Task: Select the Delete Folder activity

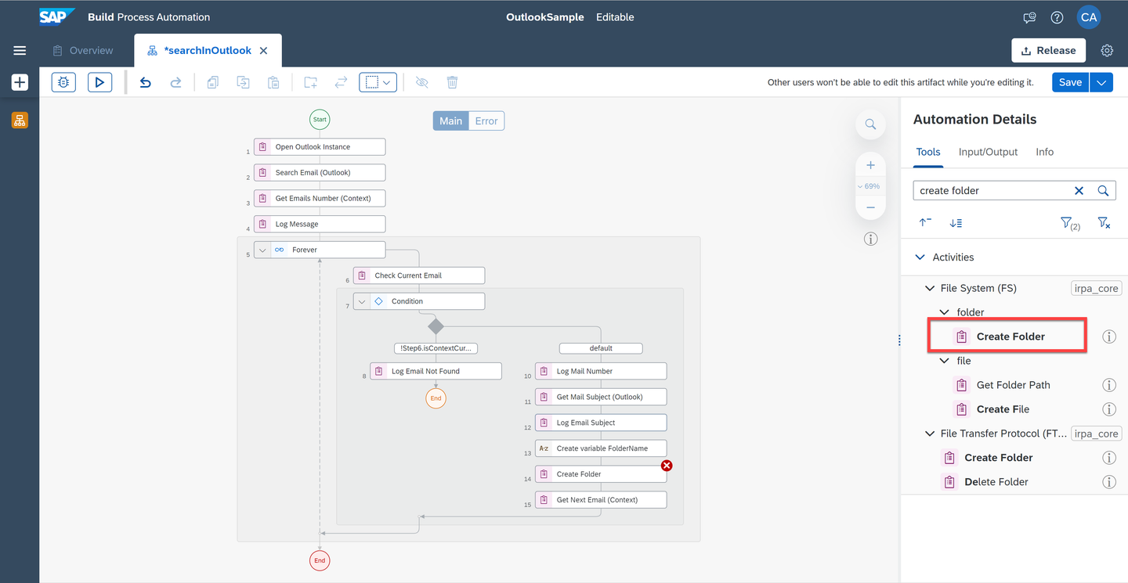Action: pos(996,482)
